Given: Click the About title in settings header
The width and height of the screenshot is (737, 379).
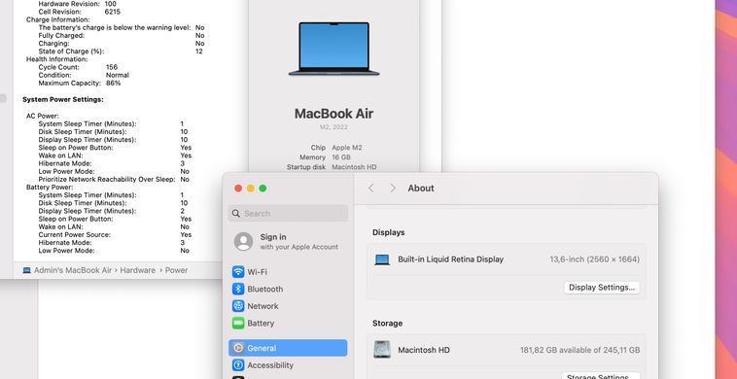Looking at the screenshot, I should (421, 189).
